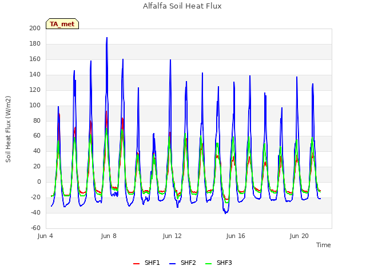Click the Jun 4 x-axis tick label
This screenshot has width=366, height=274.
(45, 236)
